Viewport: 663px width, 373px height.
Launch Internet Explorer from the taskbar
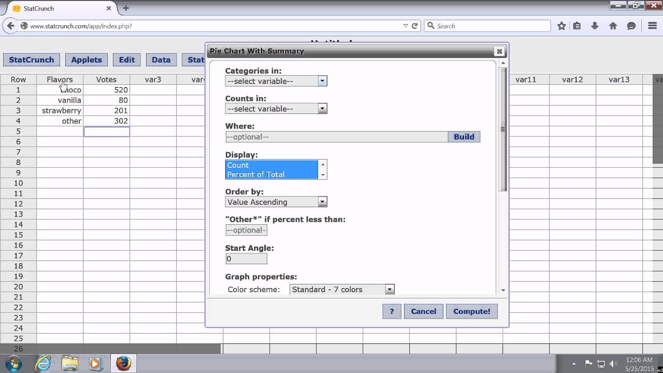[x=42, y=363]
